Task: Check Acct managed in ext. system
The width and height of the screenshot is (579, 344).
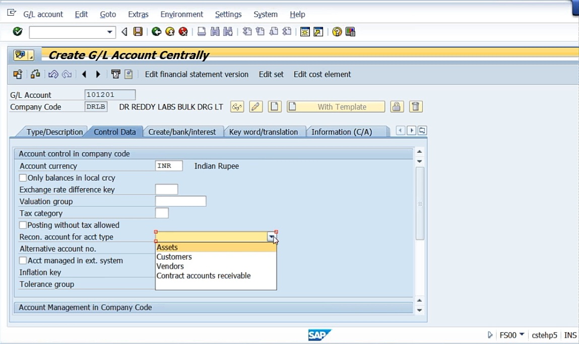Action: [23, 260]
